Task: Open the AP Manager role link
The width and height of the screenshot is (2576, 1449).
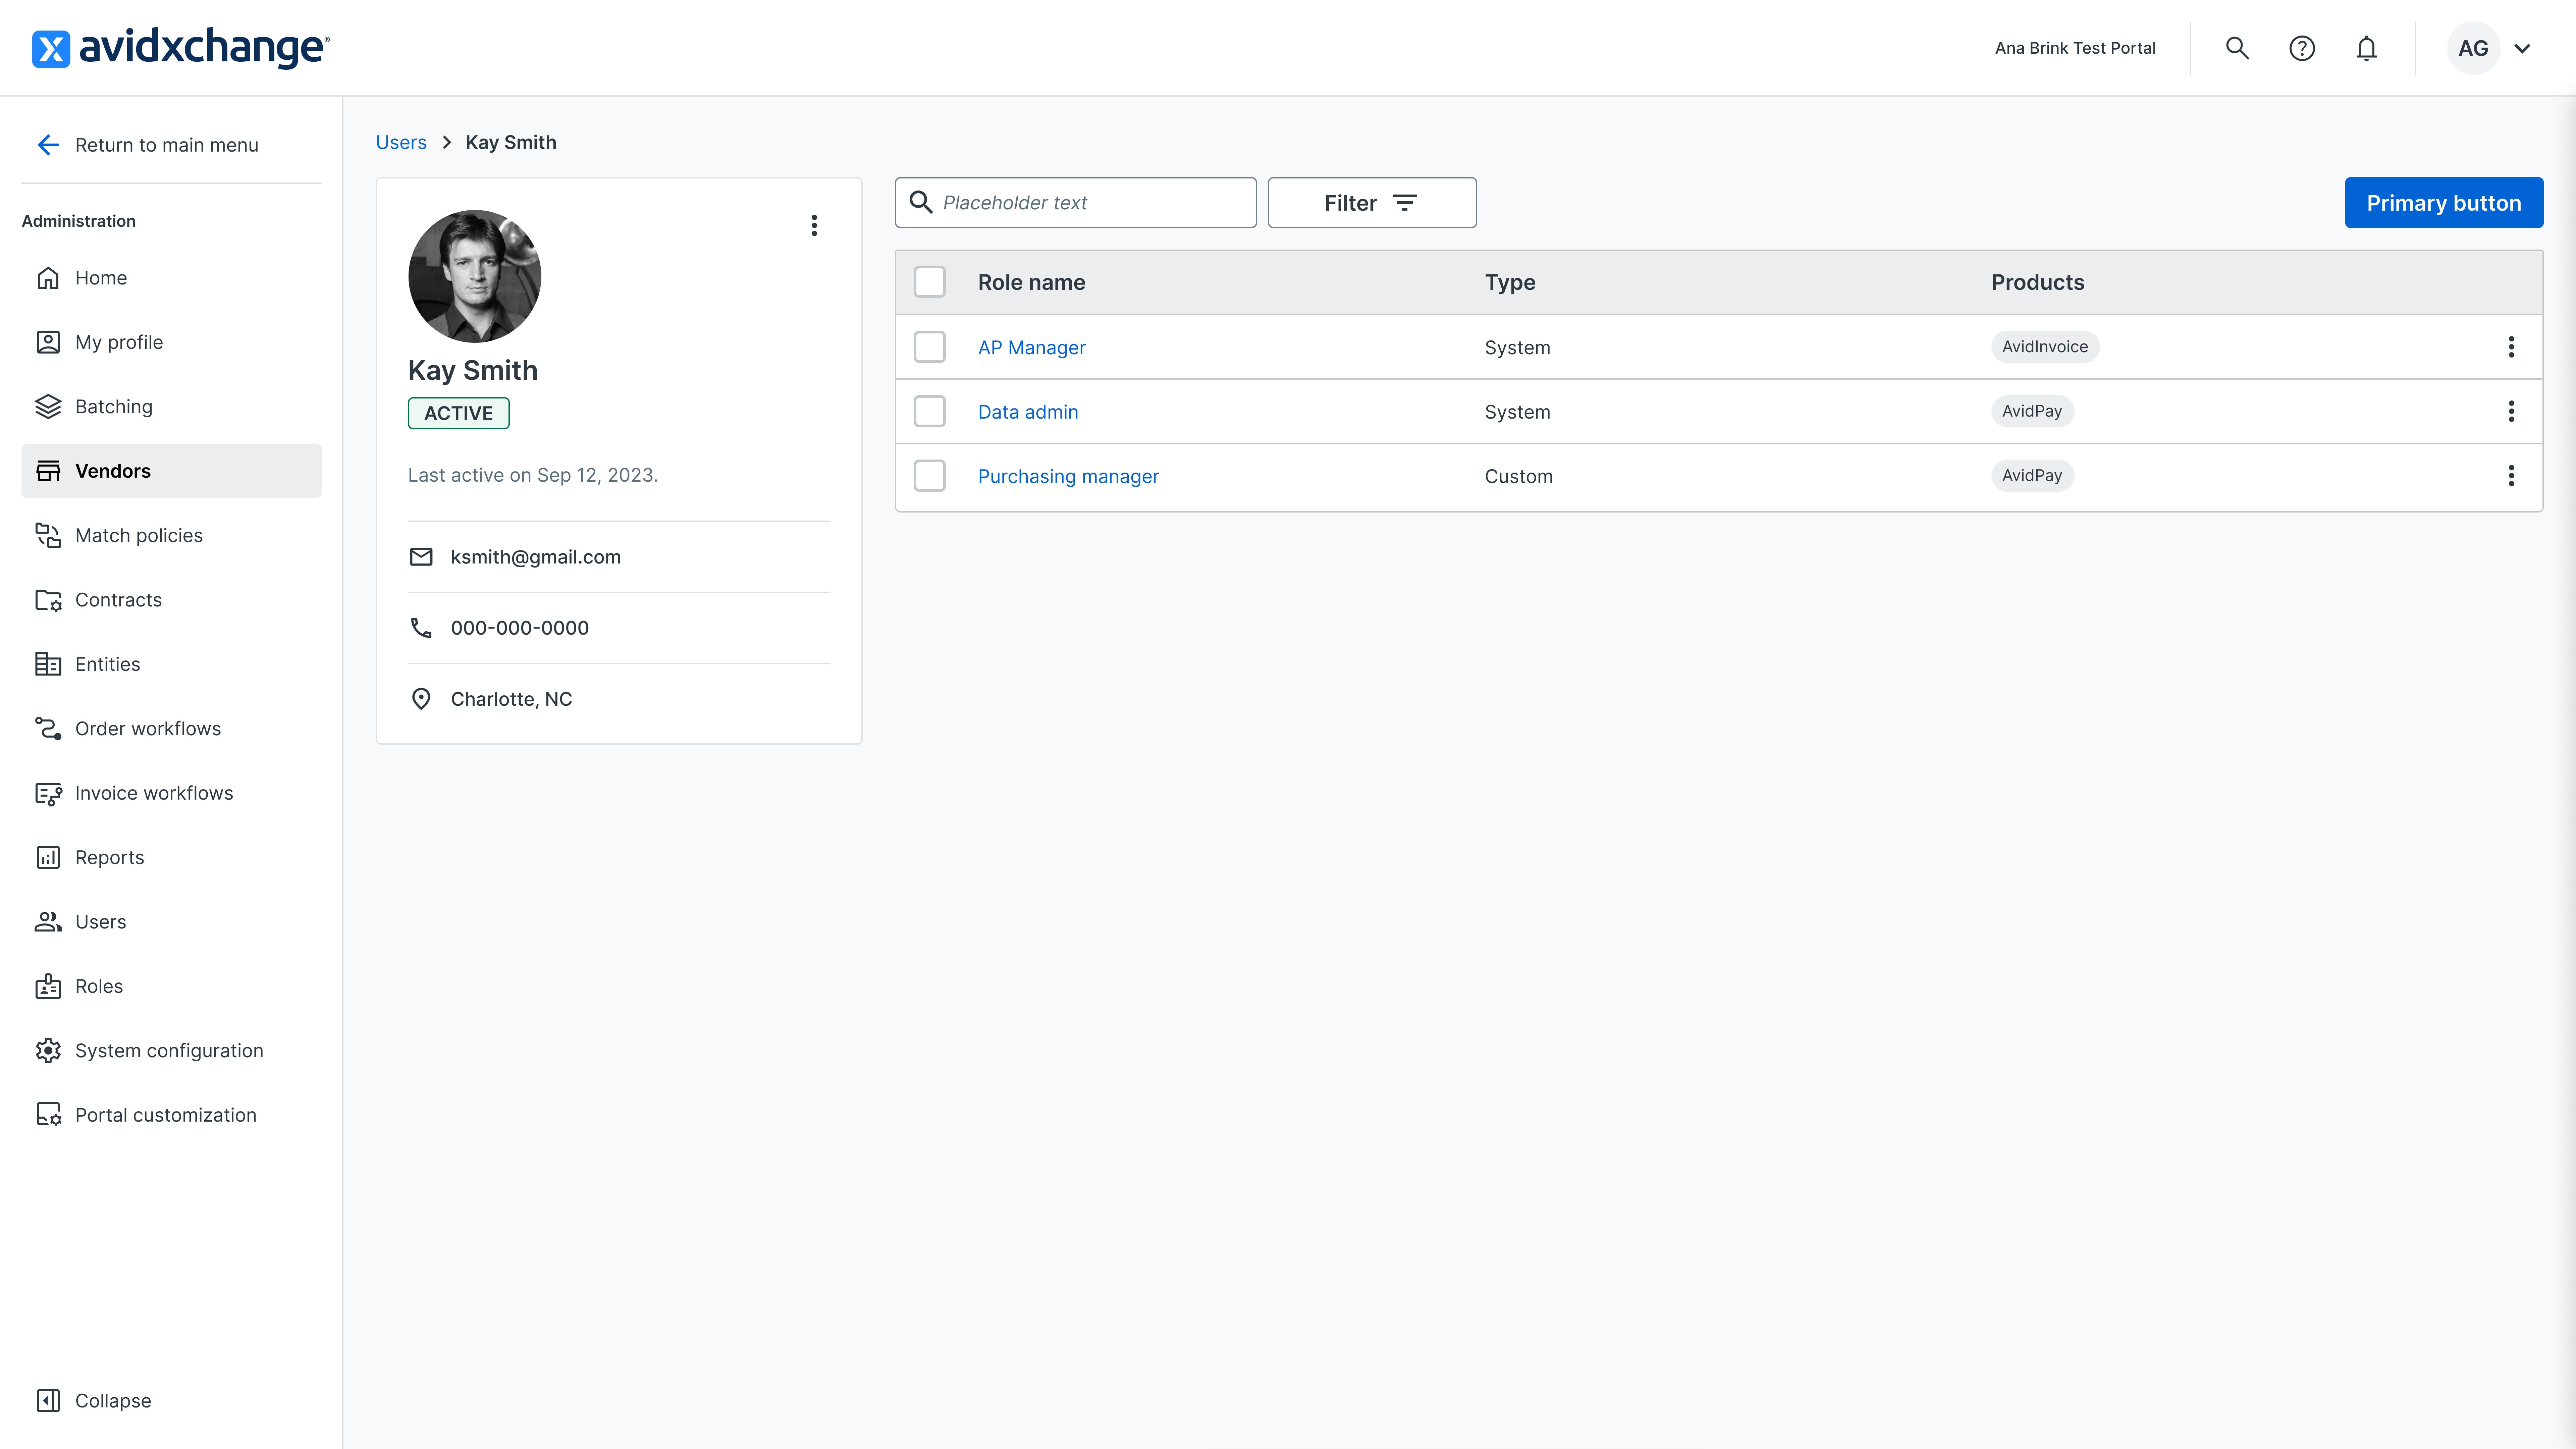Action: [1032, 348]
